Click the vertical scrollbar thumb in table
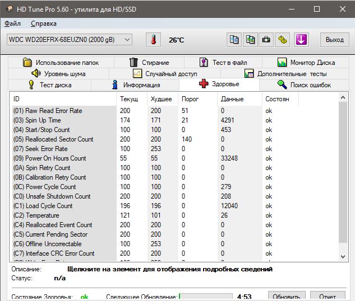Image resolution: width=355 pixels, height=301 pixels. pos(343,172)
